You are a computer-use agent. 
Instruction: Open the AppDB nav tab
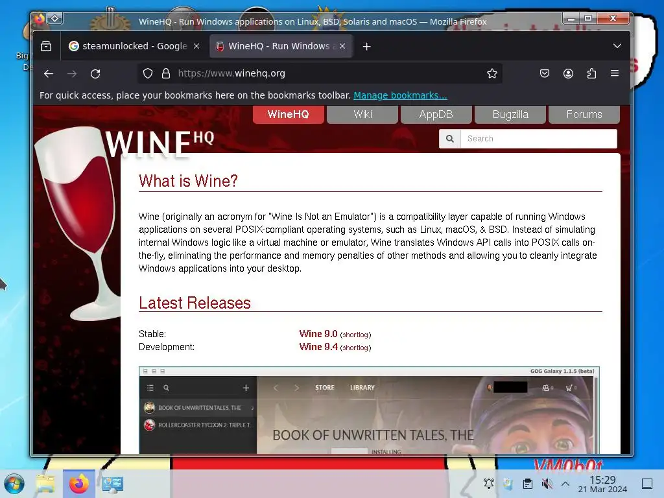coord(436,114)
